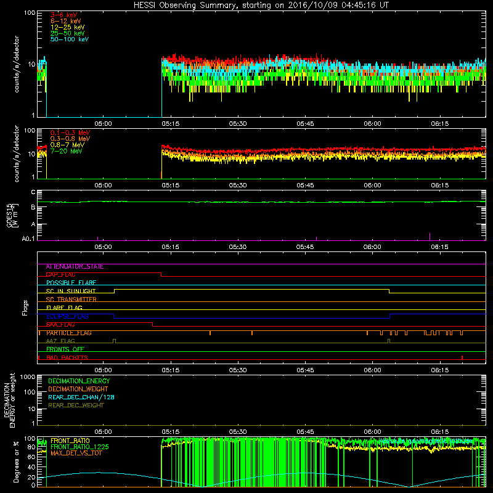Click the SC_IN_SUNLIGHT flag label

[x=71, y=291]
